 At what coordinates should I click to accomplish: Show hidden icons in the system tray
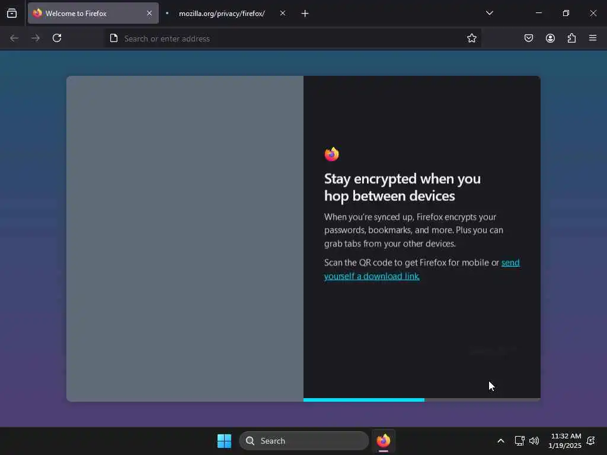(500, 441)
